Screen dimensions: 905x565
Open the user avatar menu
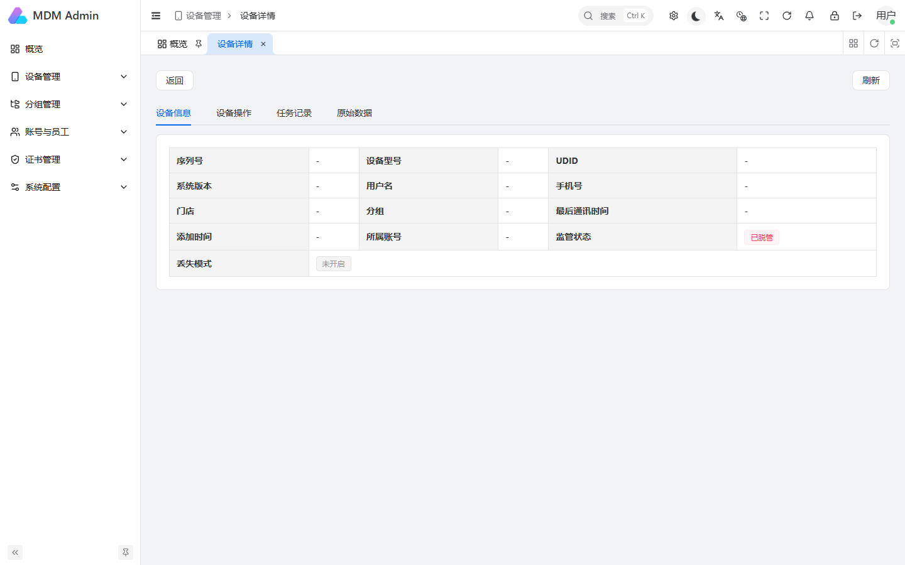[886, 16]
